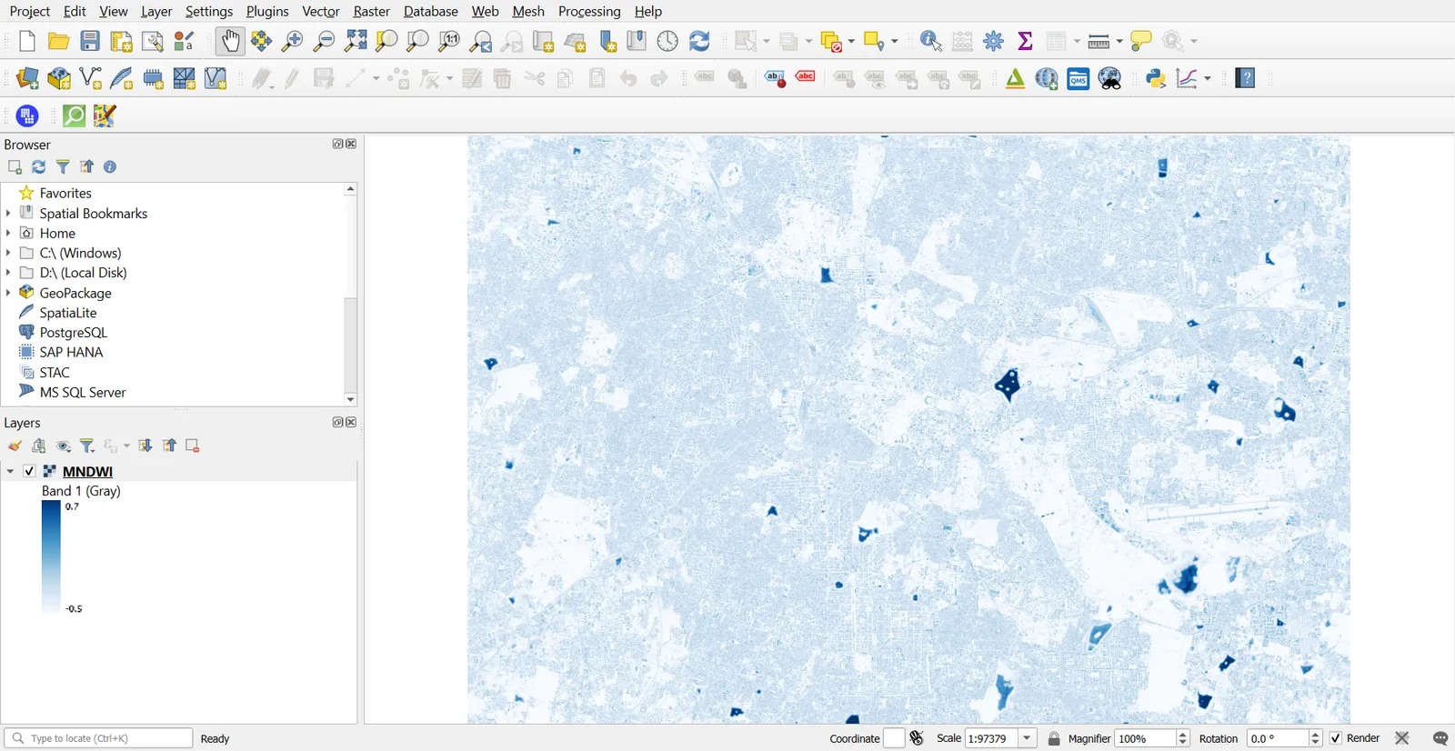The image size is (1455, 751).
Task: Open the Processing Toolbox gear icon
Action: [994, 41]
